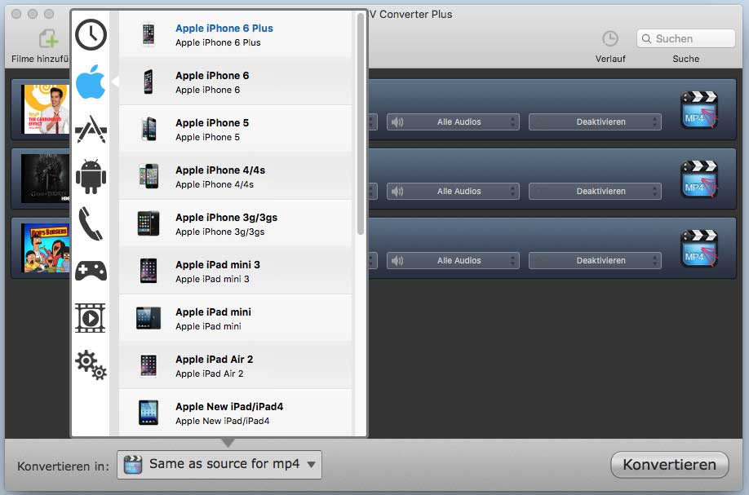Click the Apple iPad mini 3 device image

coord(148,271)
